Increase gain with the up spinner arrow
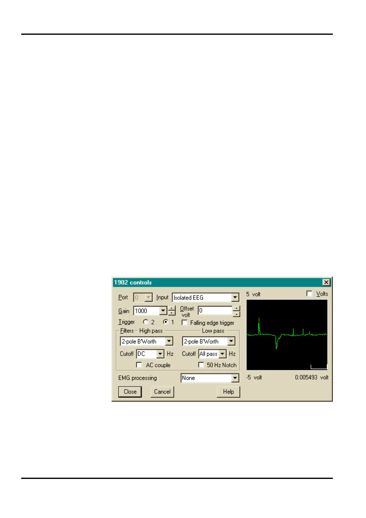 coord(172,308)
